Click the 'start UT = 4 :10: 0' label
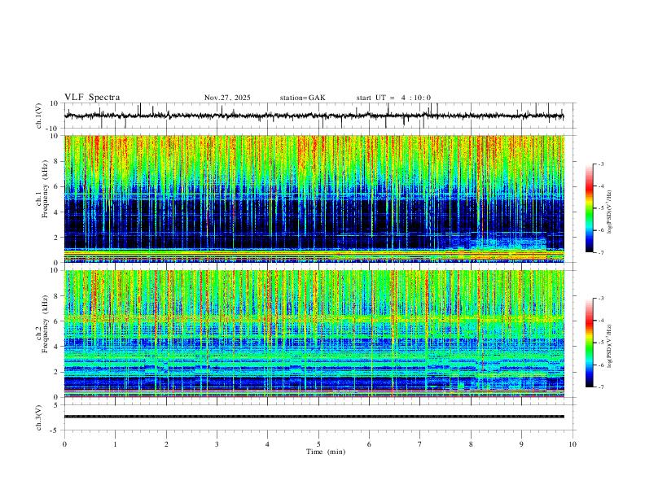The width and height of the screenshot is (645, 498). (x=393, y=98)
